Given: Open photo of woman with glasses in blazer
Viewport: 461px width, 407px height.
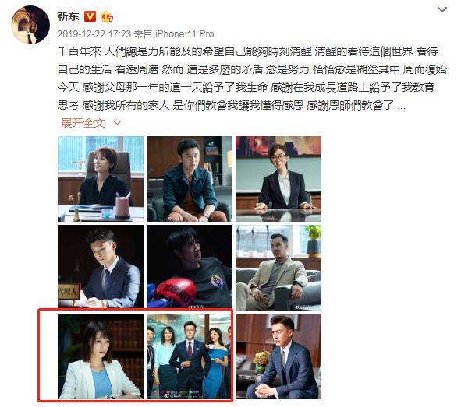Looking at the screenshot, I should (x=278, y=179).
